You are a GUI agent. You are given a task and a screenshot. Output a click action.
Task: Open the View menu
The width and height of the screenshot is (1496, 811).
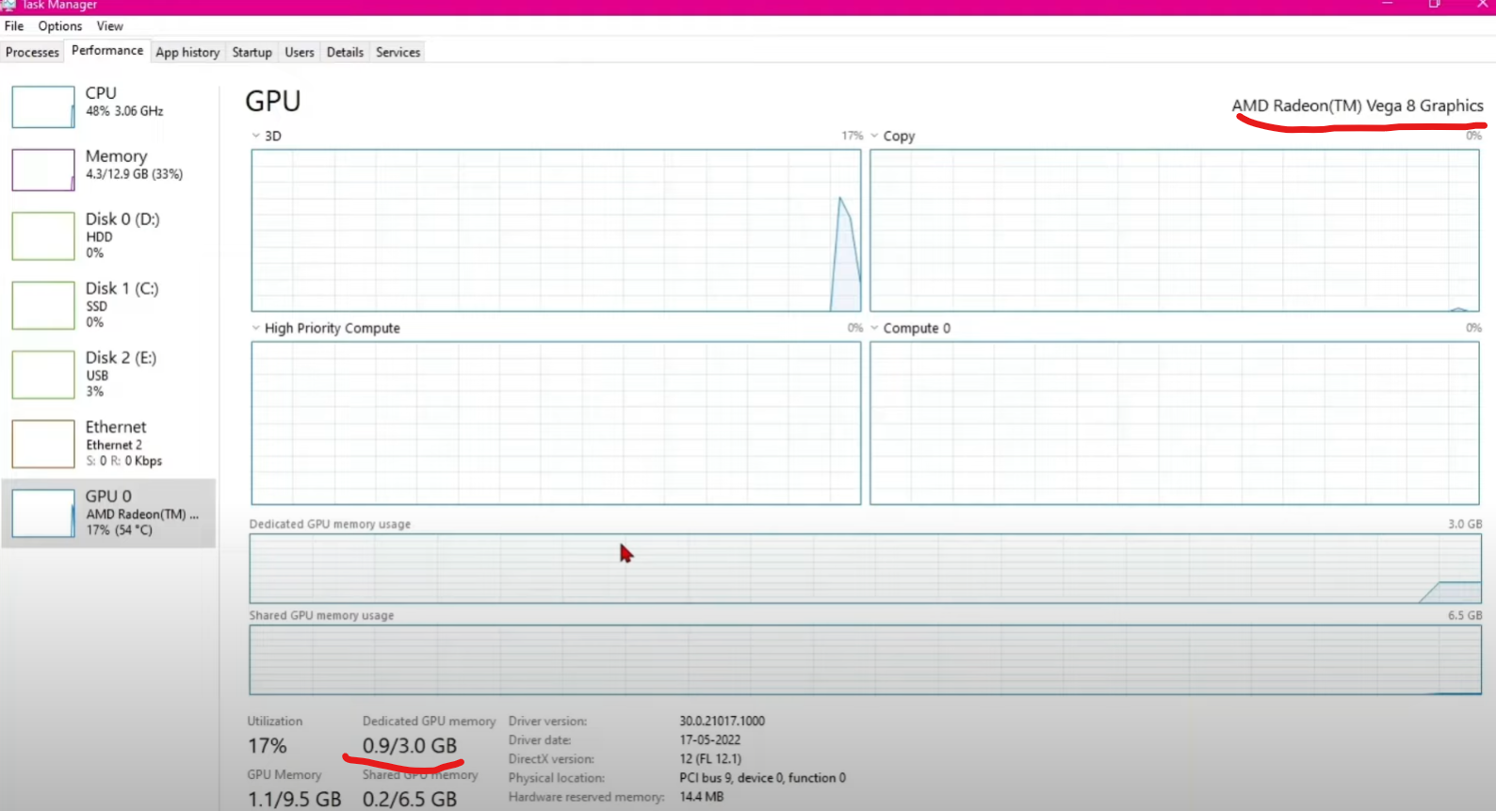pos(110,26)
